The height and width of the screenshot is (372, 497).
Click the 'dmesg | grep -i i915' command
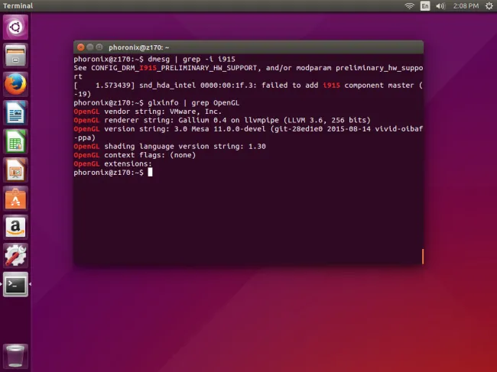[x=191, y=60]
